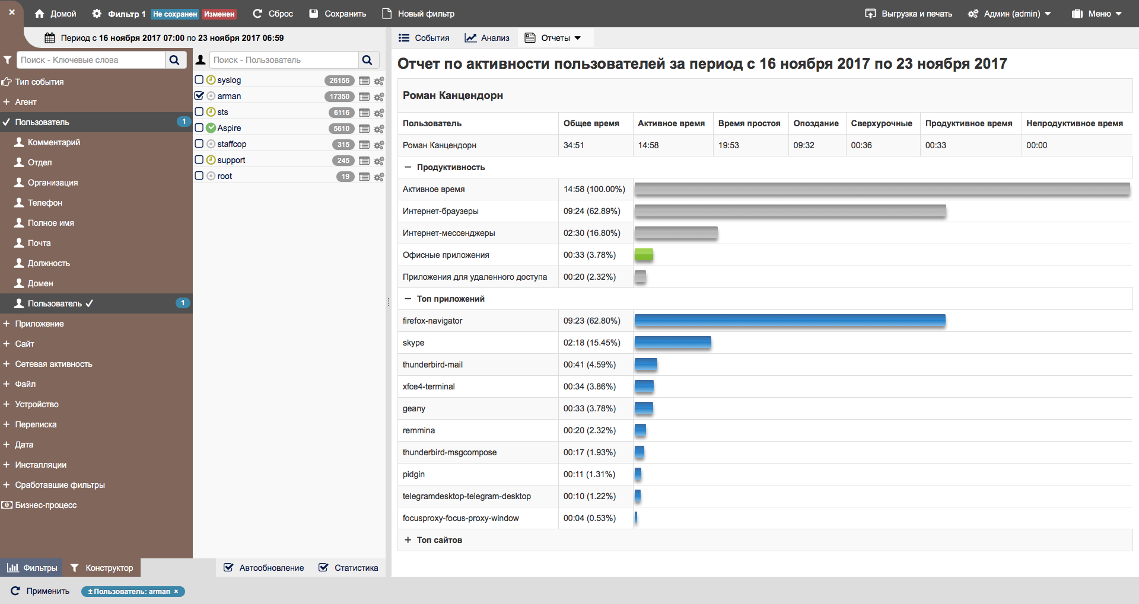Open the Конструктор tab at bottom
This screenshot has width=1139, height=604.
click(101, 568)
